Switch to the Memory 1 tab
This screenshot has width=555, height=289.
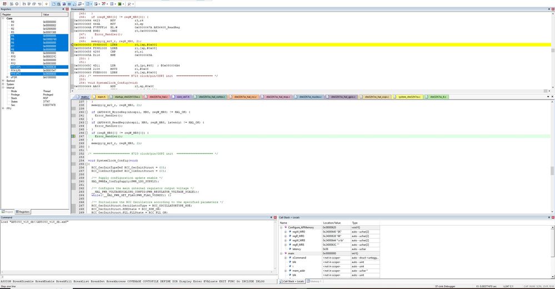(x=314, y=282)
